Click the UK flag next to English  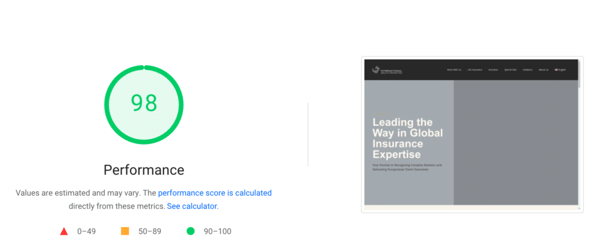556,70
